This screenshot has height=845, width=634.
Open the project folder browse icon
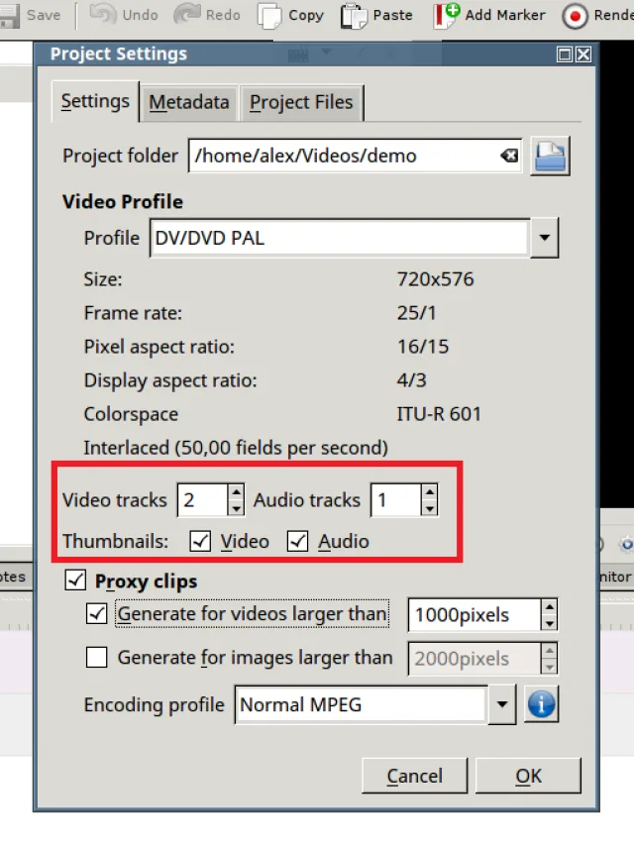pos(550,157)
